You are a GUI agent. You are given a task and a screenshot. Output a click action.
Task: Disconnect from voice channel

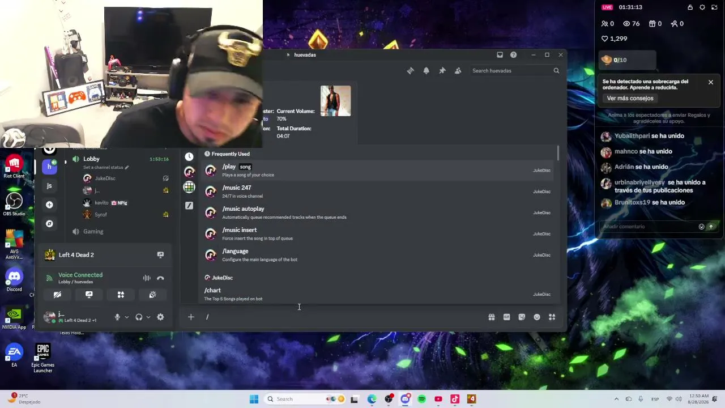160,278
